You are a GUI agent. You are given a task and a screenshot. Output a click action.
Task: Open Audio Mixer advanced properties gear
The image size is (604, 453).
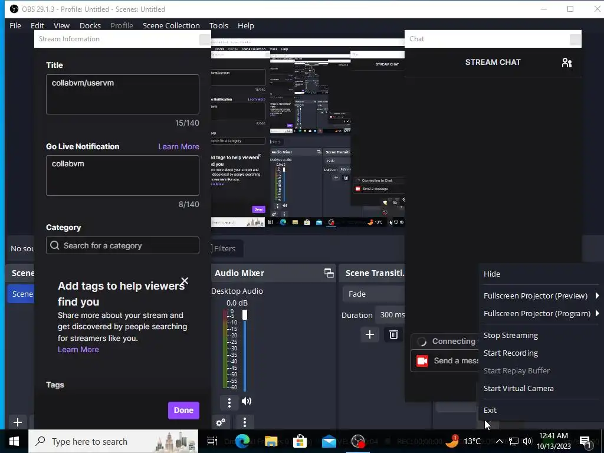(x=221, y=422)
